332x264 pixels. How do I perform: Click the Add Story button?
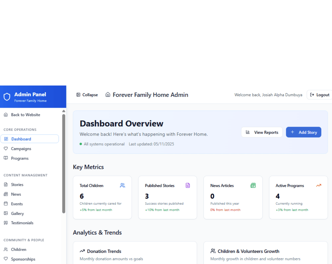[303, 132]
